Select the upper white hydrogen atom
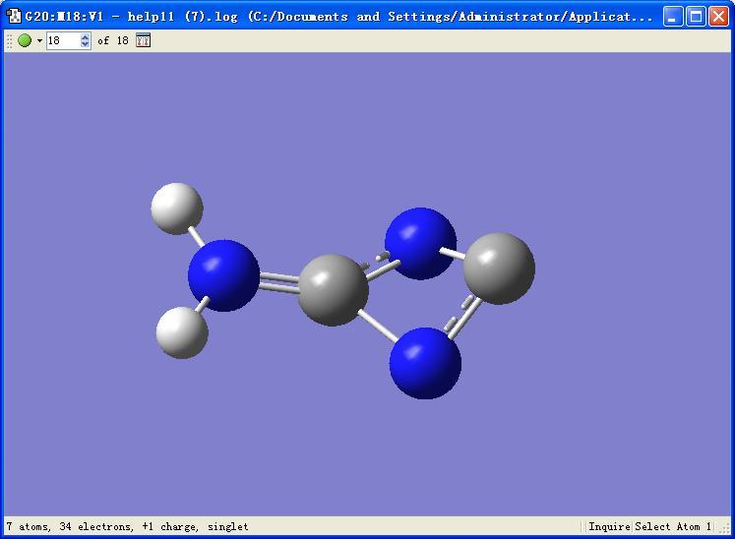This screenshot has width=735, height=539. click(177, 209)
